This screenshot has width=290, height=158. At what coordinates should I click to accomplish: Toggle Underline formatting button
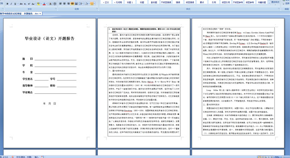coord(15,4)
